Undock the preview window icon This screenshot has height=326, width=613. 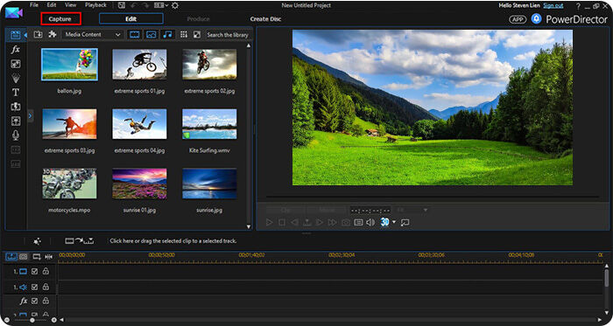coord(405,222)
